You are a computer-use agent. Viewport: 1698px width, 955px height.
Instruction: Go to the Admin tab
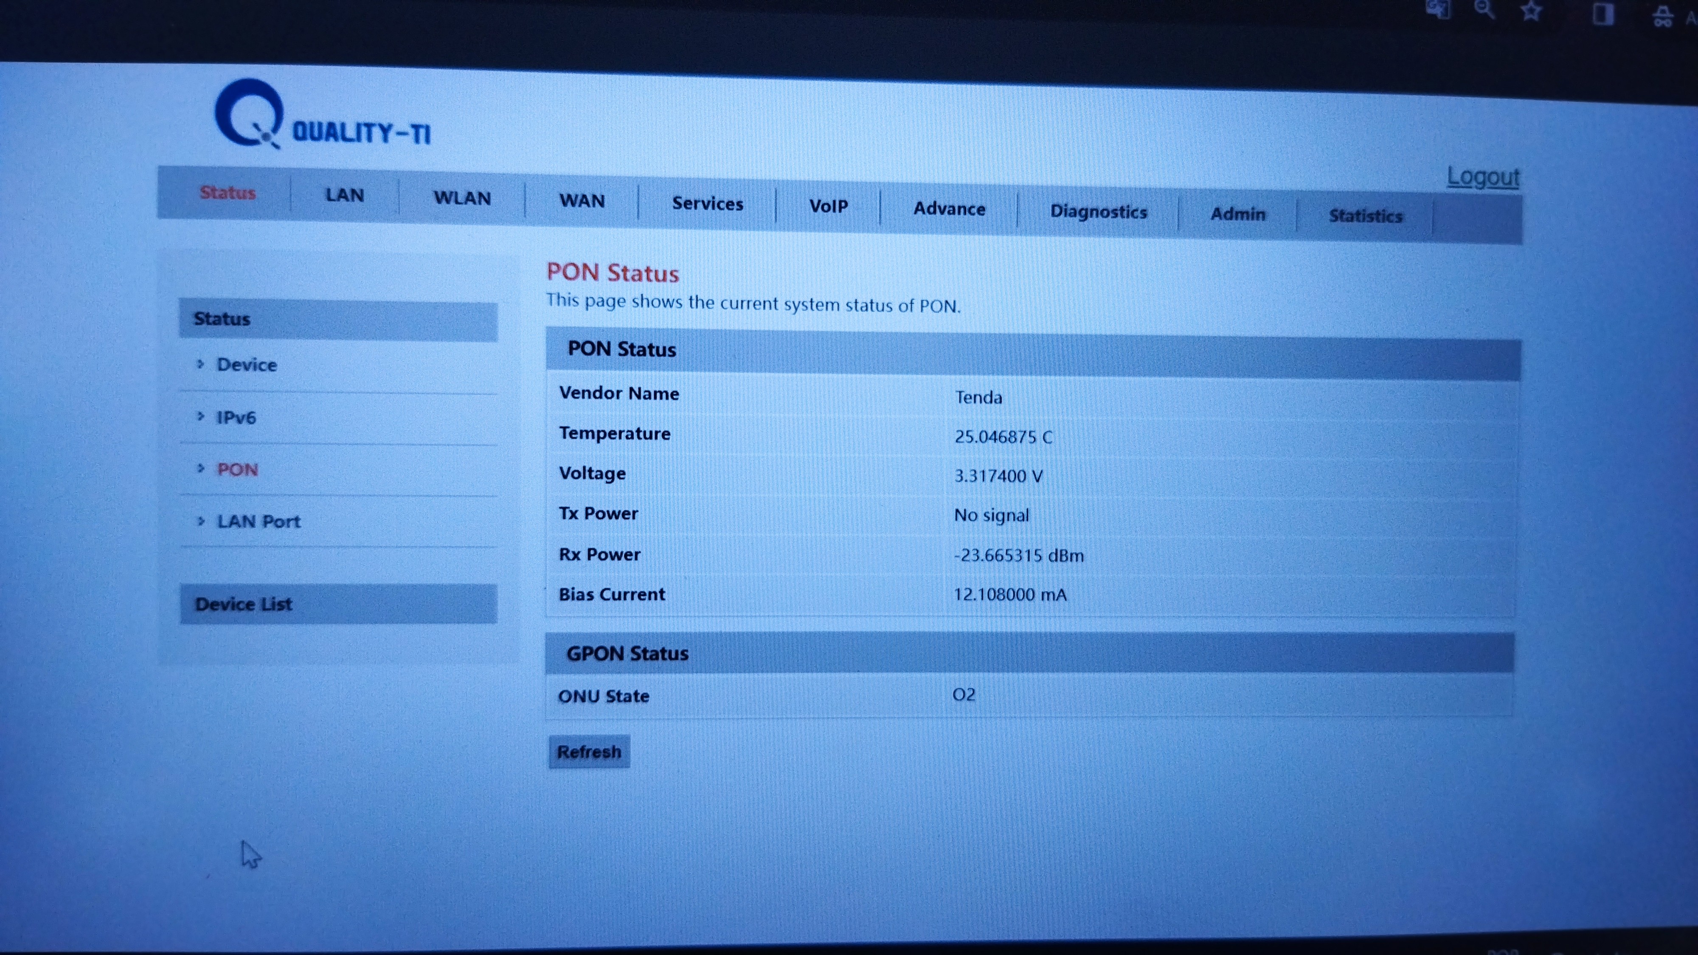[1237, 214]
